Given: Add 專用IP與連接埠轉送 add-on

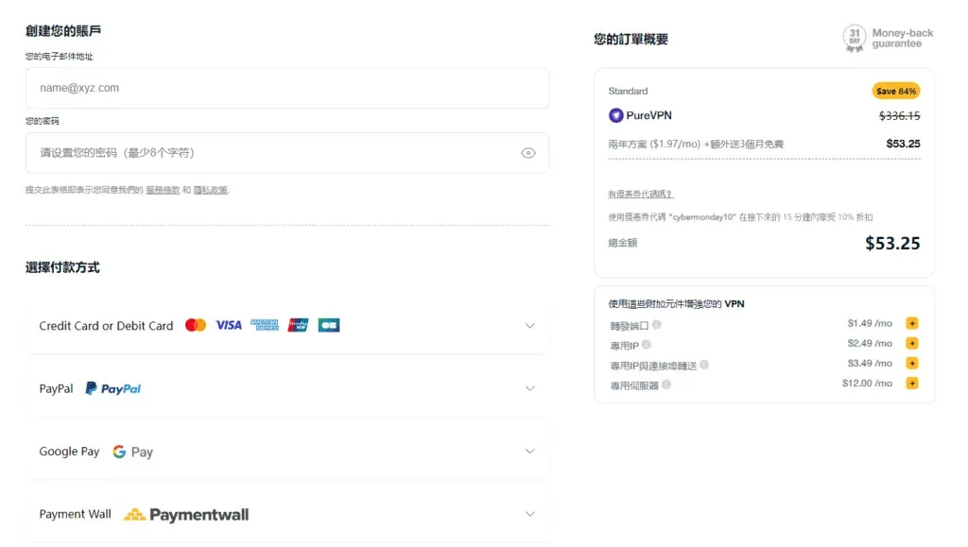Looking at the screenshot, I should click(912, 363).
